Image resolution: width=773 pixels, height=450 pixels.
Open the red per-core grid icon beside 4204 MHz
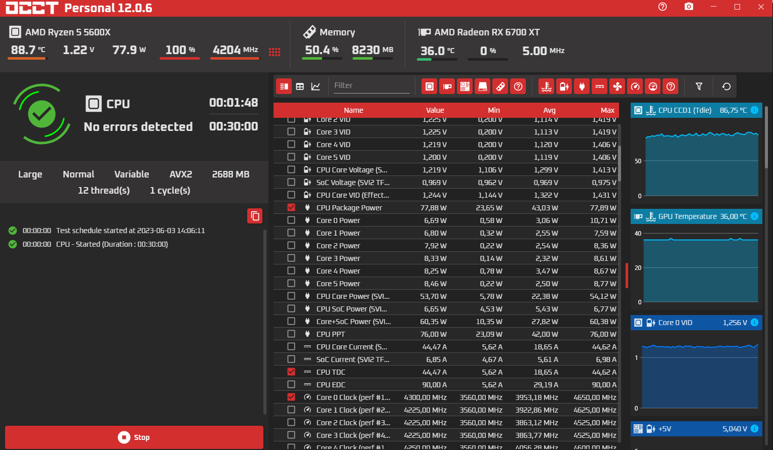click(x=275, y=52)
